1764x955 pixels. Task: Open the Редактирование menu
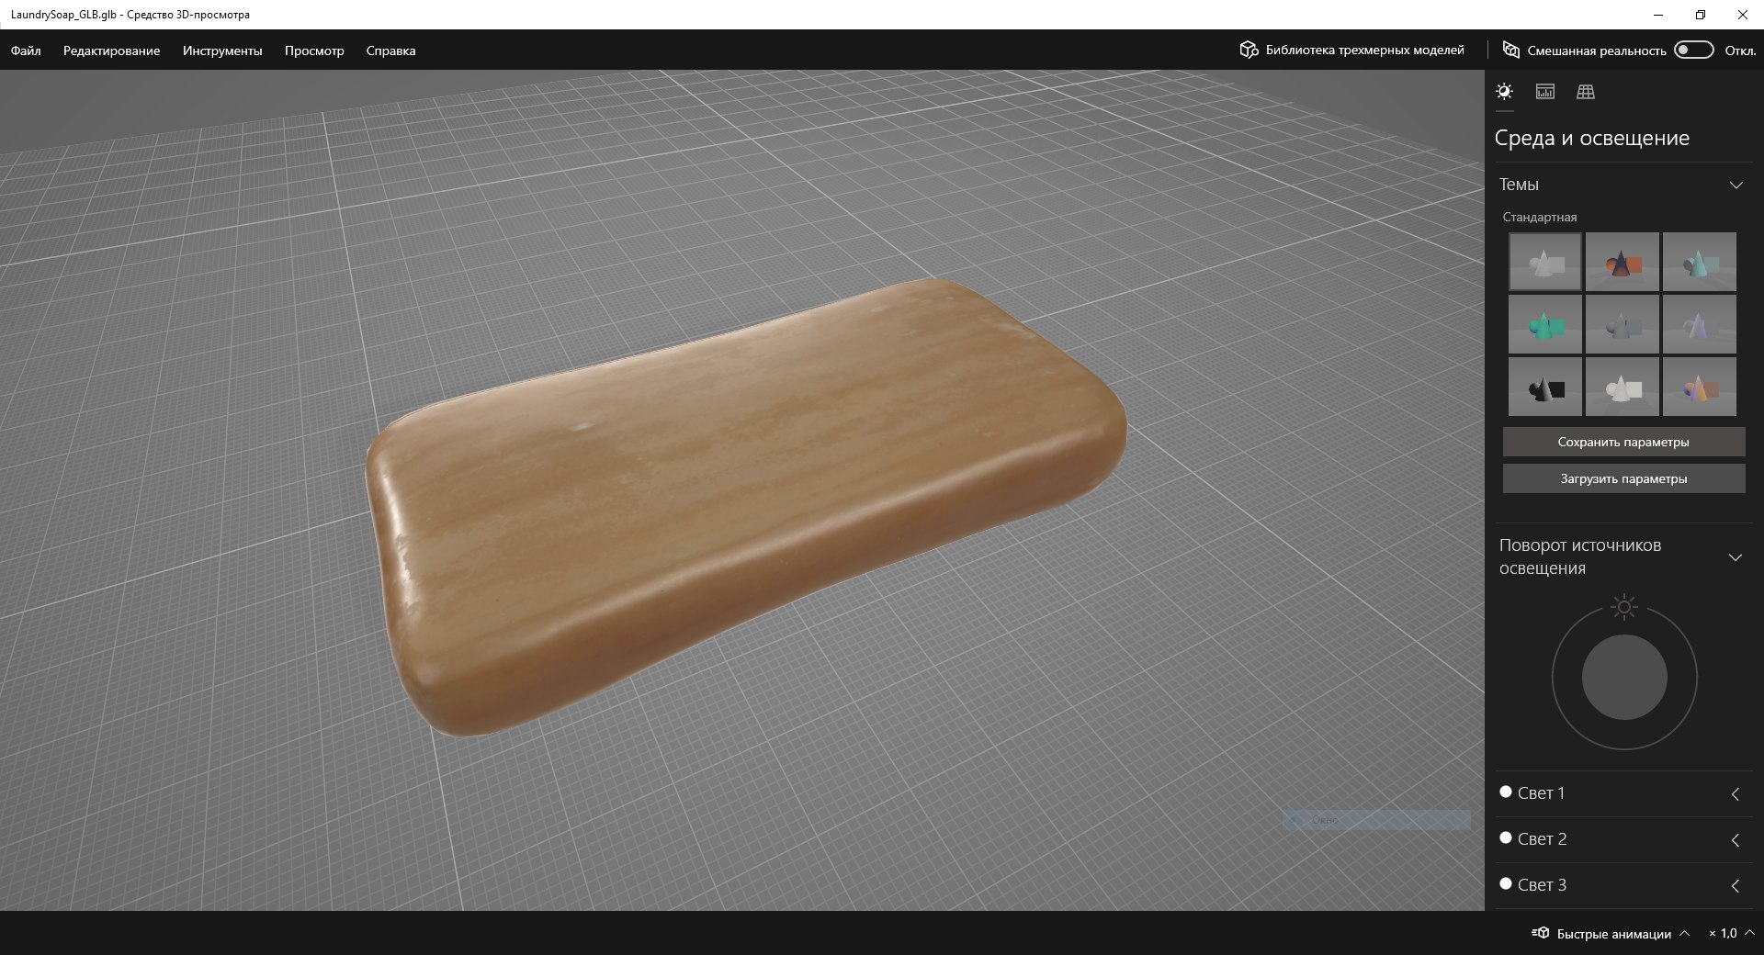(x=111, y=51)
